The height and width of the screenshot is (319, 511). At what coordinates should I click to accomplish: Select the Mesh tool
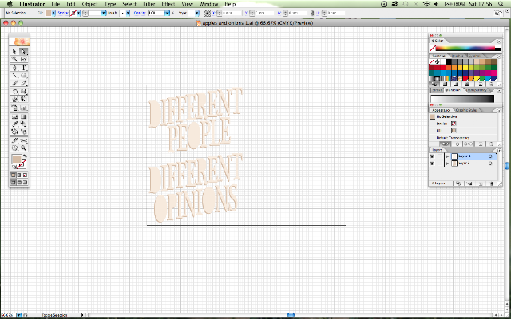pyautogui.click(x=14, y=117)
